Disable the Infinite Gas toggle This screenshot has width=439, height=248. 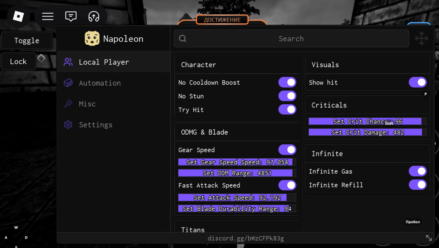417,171
